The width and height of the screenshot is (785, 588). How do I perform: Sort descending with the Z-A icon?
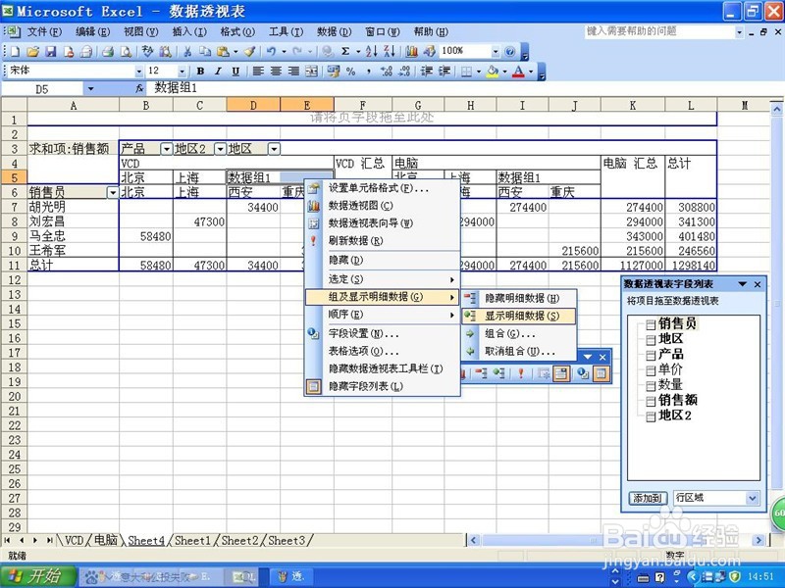point(390,51)
